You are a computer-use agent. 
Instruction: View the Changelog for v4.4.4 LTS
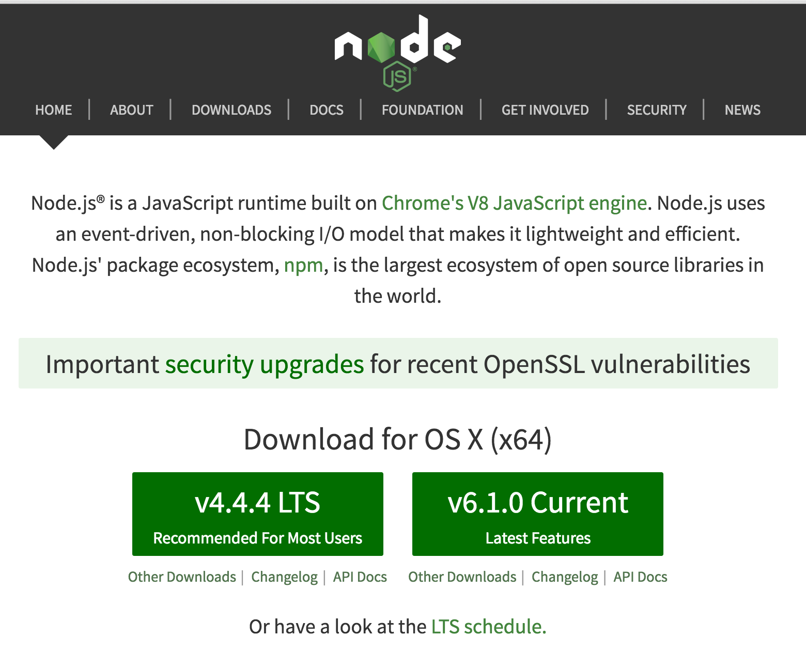point(284,577)
